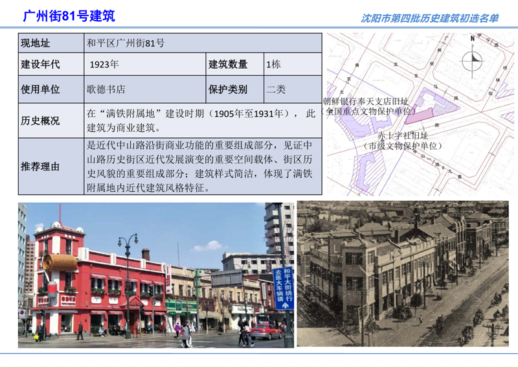Click the 推荐理由 description text
The image size is (518, 368).
coord(201,166)
